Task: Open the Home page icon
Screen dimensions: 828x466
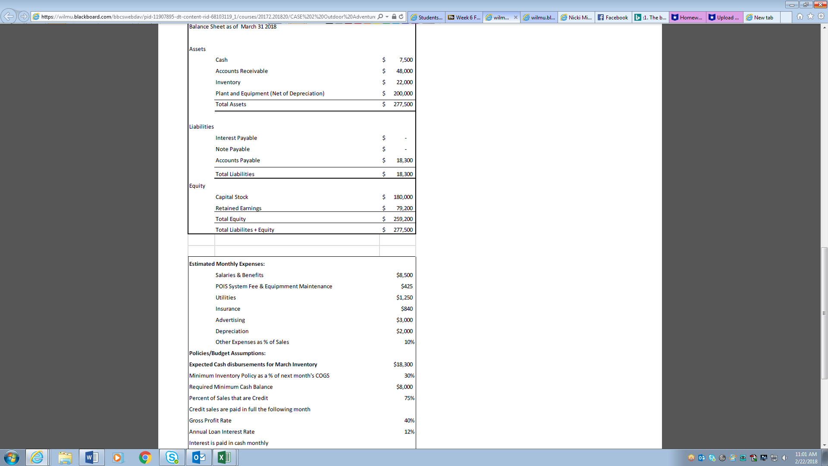Action: tap(800, 16)
